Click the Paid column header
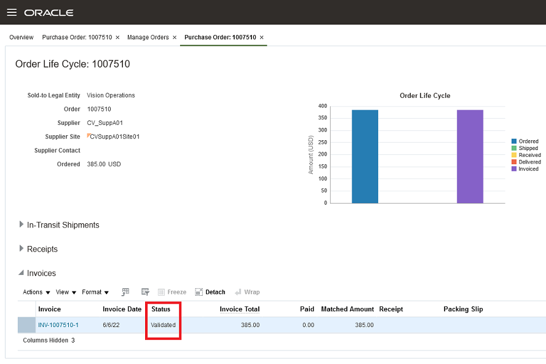 pyautogui.click(x=307, y=309)
